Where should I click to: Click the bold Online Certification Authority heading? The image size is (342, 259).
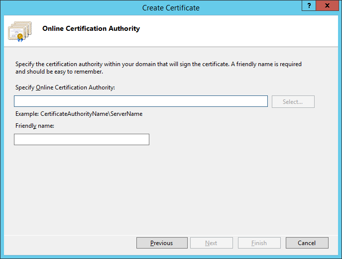91,29
